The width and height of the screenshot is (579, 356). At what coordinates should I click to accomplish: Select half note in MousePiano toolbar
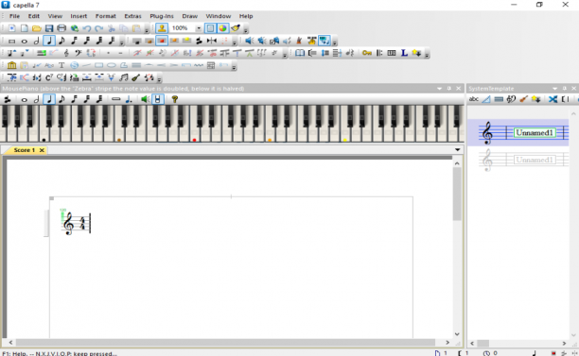(37, 99)
